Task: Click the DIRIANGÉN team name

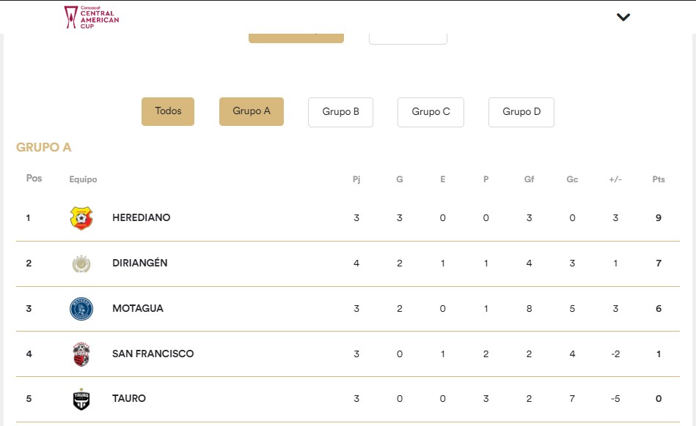Action: tap(140, 263)
